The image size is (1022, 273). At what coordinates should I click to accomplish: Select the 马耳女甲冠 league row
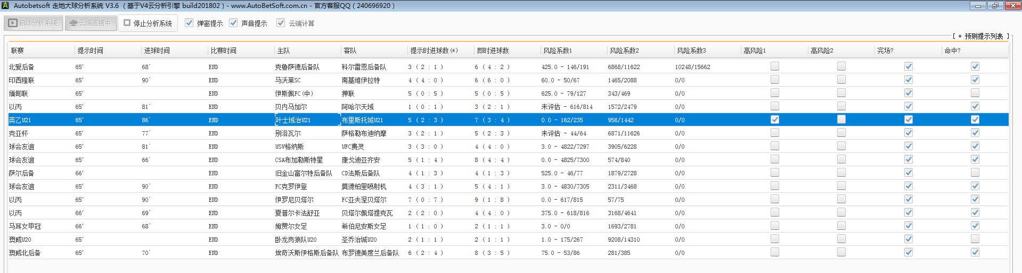24,226
